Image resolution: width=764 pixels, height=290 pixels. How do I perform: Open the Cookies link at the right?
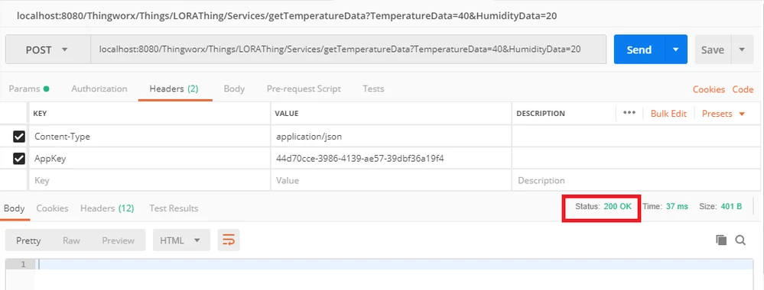[709, 89]
